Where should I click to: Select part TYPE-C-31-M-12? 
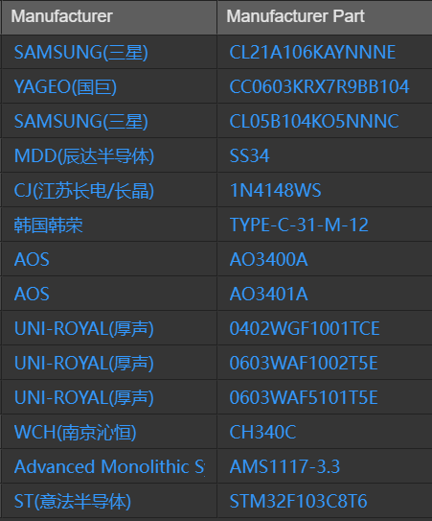point(299,225)
